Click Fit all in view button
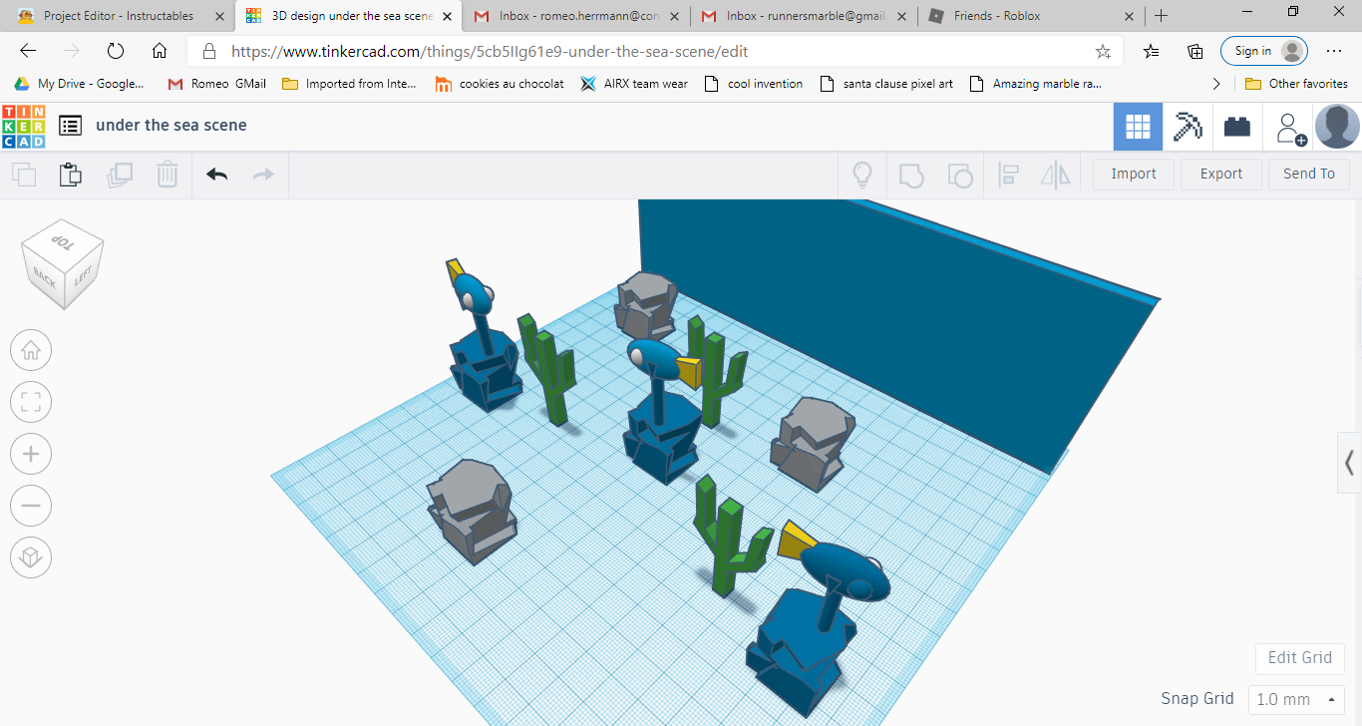Screen dimensions: 1362x726 (31, 402)
